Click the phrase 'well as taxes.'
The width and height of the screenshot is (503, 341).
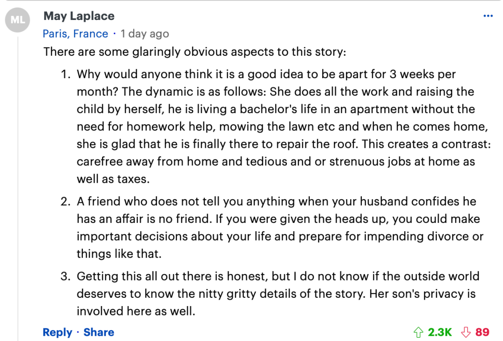coord(113,179)
